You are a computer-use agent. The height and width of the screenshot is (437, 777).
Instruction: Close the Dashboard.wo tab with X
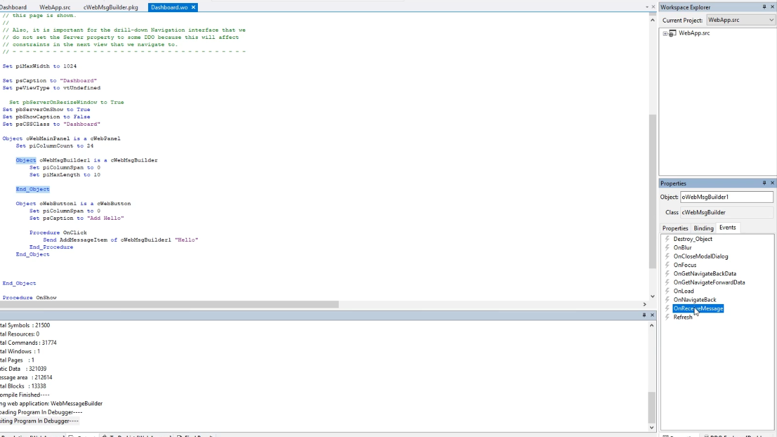[194, 7]
